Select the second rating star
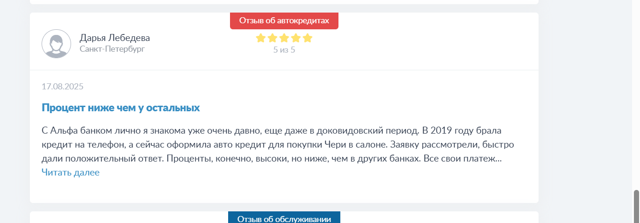This screenshot has height=223, width=640. [273, 38]
